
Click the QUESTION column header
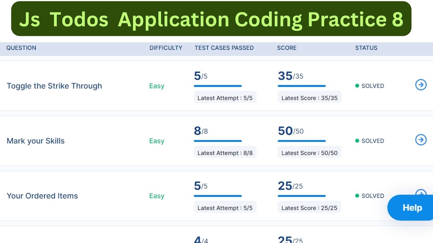(x=21, y=48)
